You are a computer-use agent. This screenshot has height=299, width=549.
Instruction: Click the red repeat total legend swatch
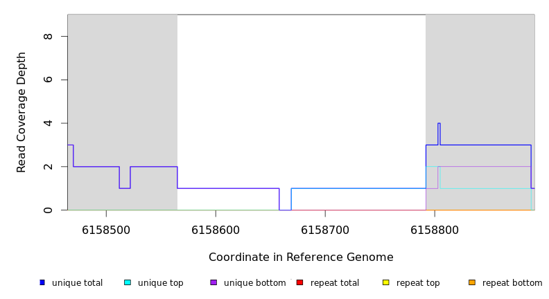[299, 282]
